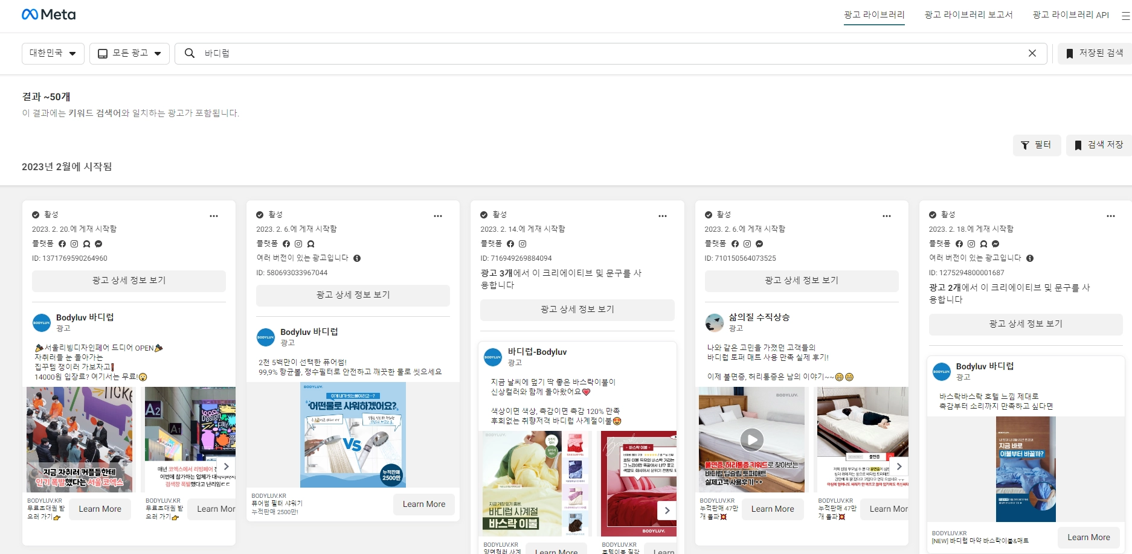Viewport: 1132px width, 554px height.
Task: Open the 어떤물로 샤워하겠어요 ad image
Action: pyautogui.click(x=353, y=435)
